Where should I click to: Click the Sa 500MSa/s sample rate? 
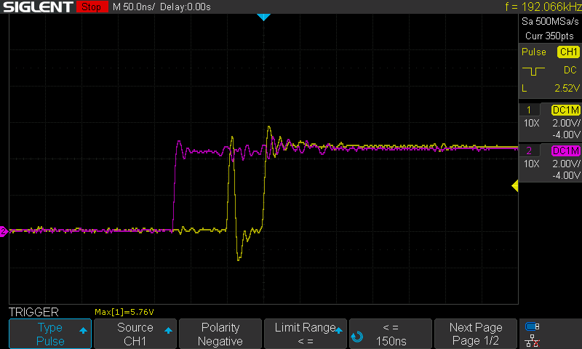click(x=550, y=22)
